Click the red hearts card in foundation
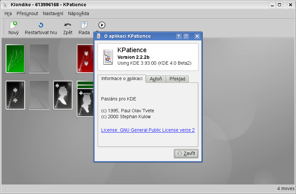This screenshot has height=194, width=296. pos(85,59)
